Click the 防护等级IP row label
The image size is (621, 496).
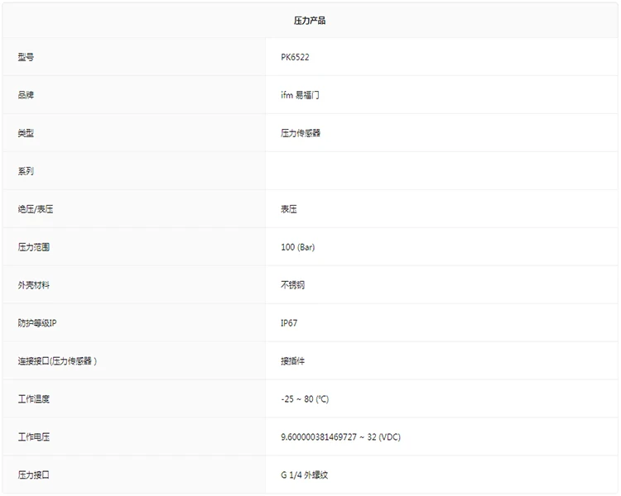[37, 323]
